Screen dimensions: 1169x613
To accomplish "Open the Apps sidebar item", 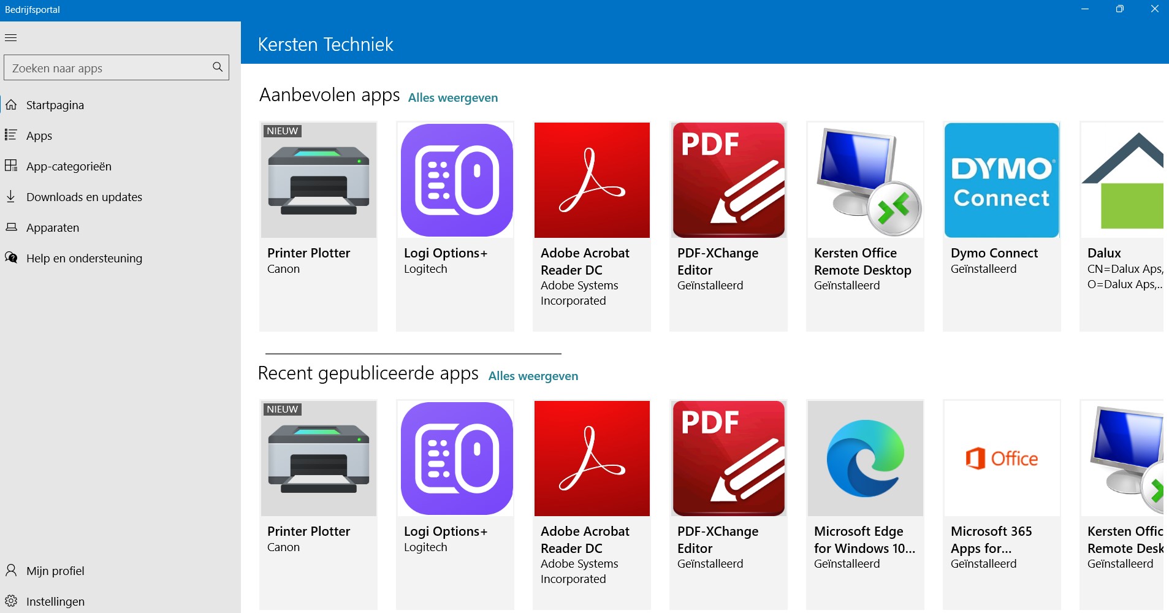I will tap(39, 136).
